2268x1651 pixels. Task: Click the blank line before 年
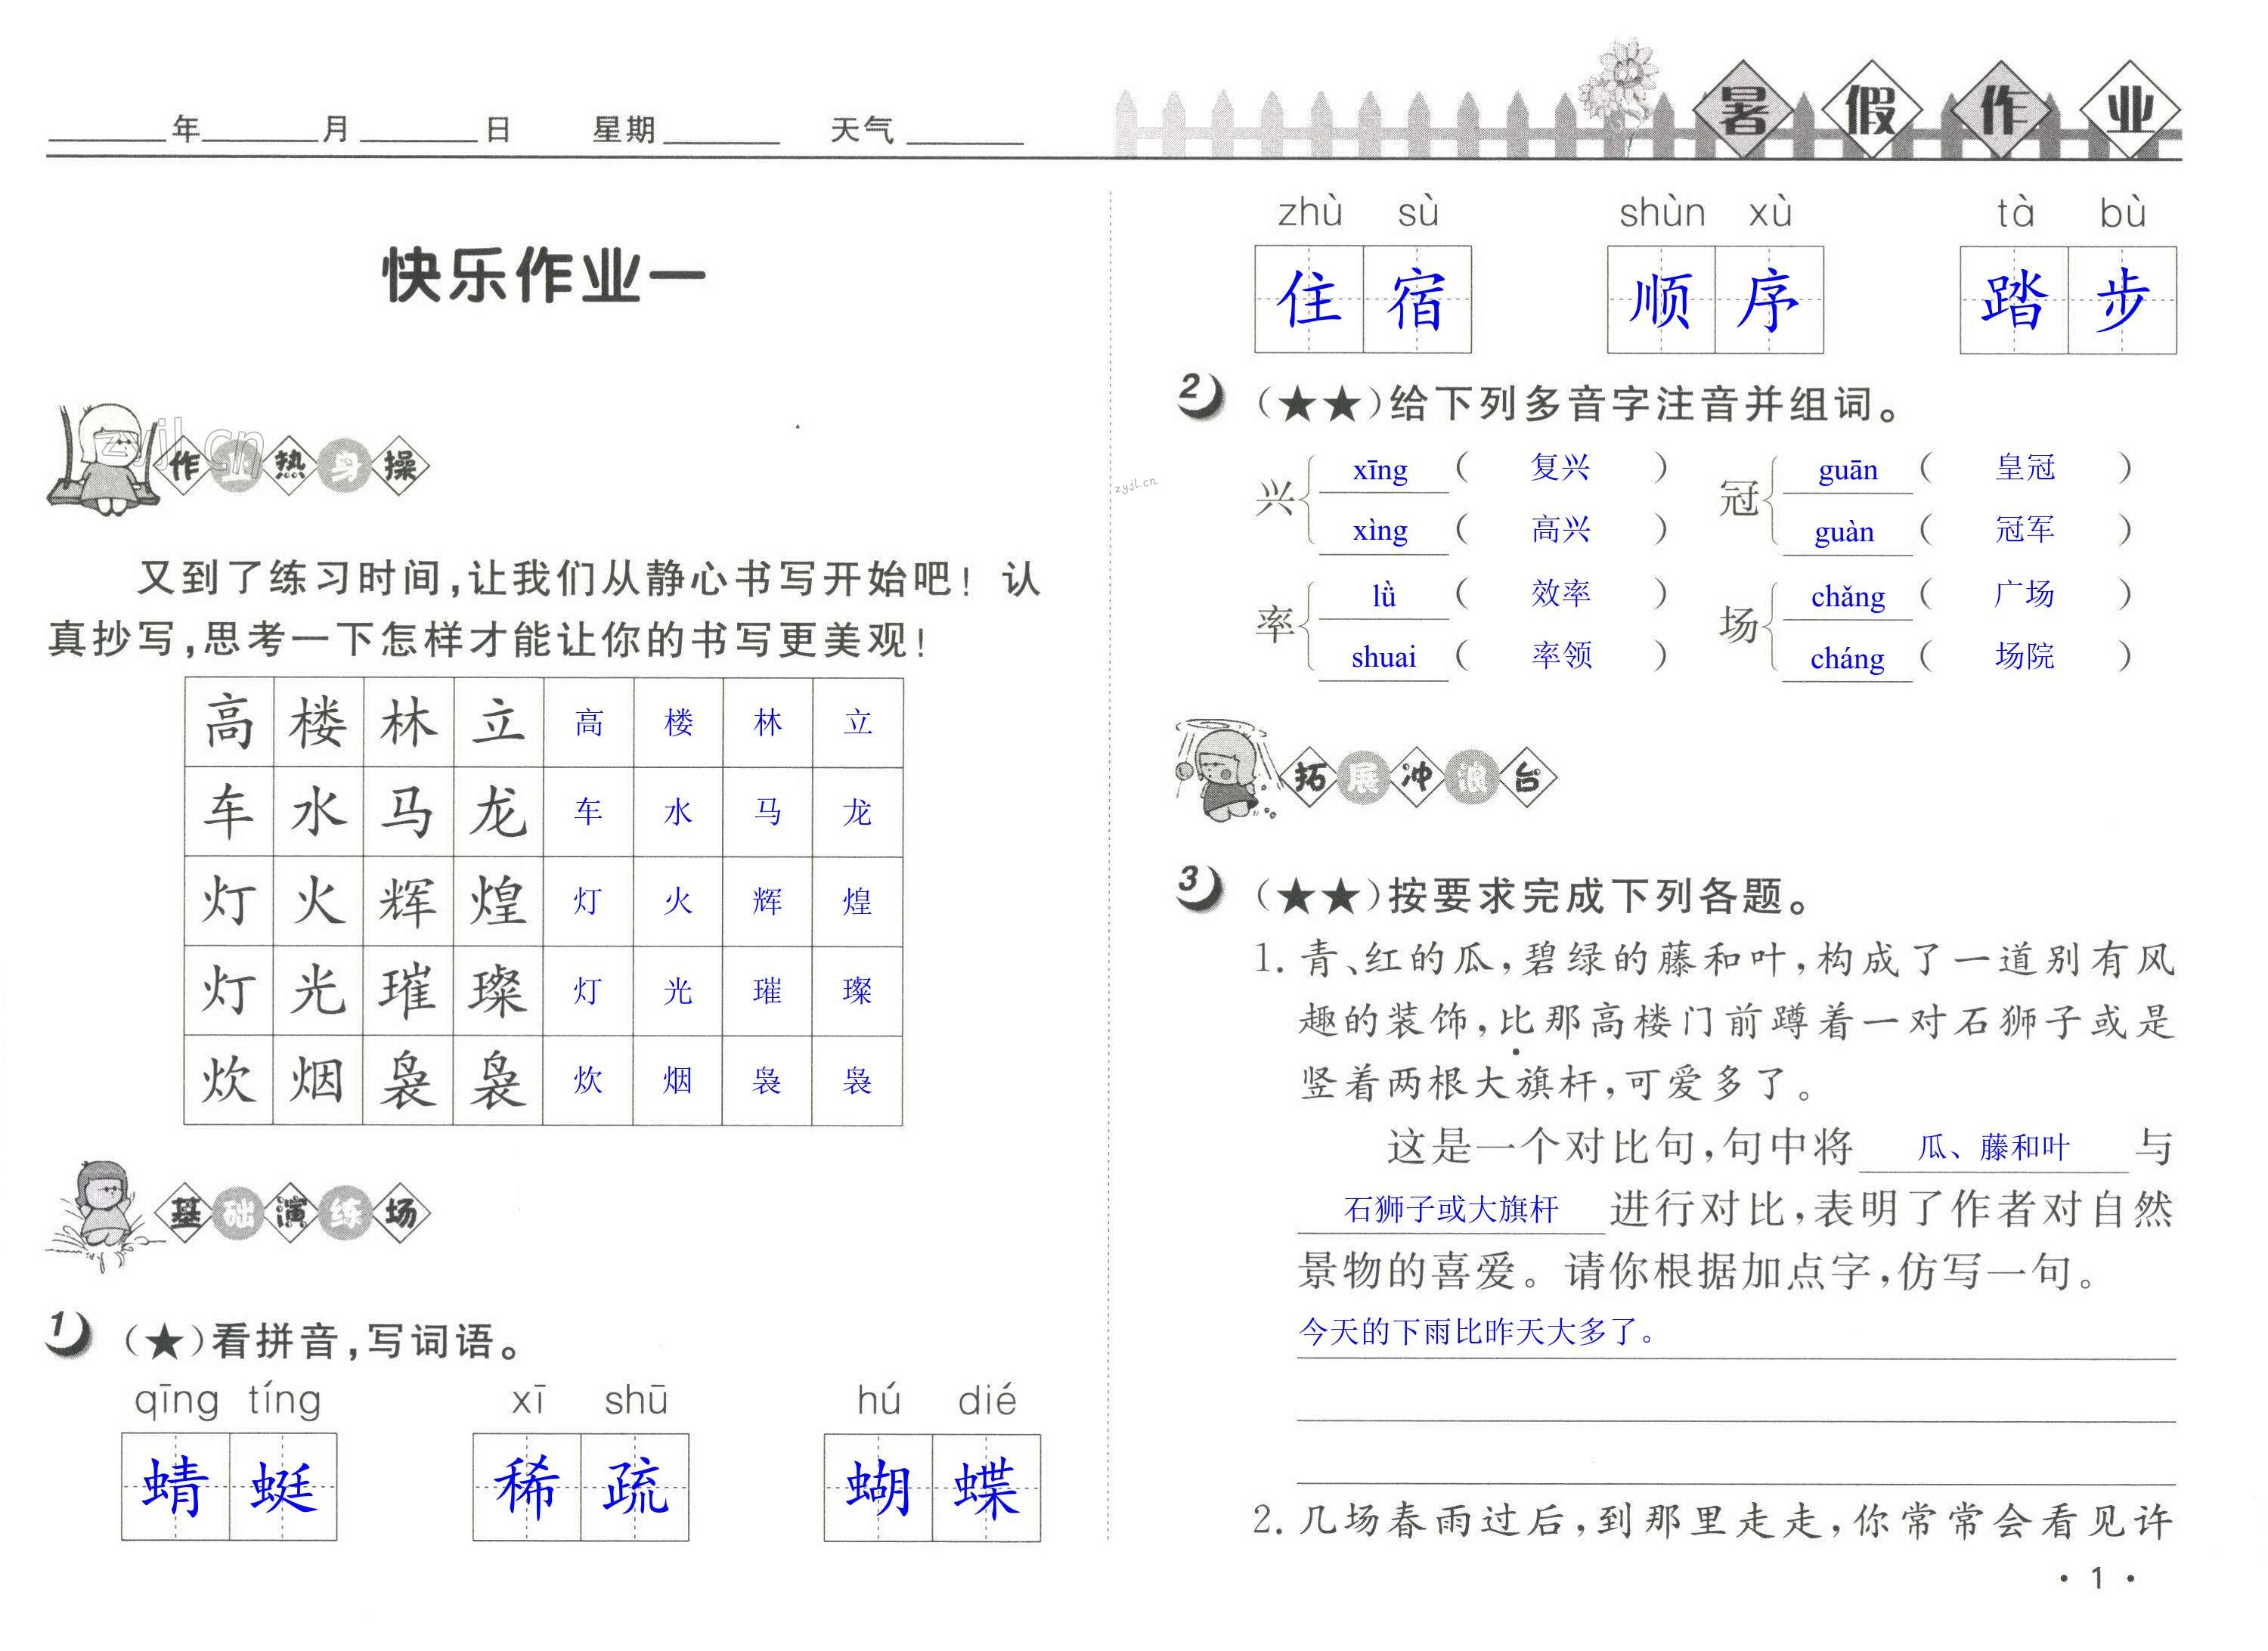[x=108, y=140]
